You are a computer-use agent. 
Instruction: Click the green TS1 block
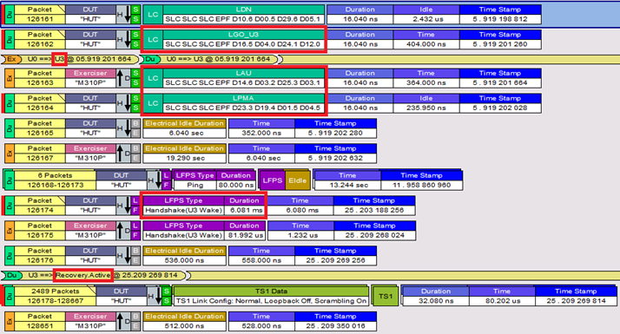tap(386, 296)
